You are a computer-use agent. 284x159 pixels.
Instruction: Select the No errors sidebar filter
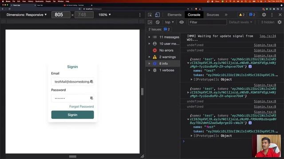coord(163,50)
